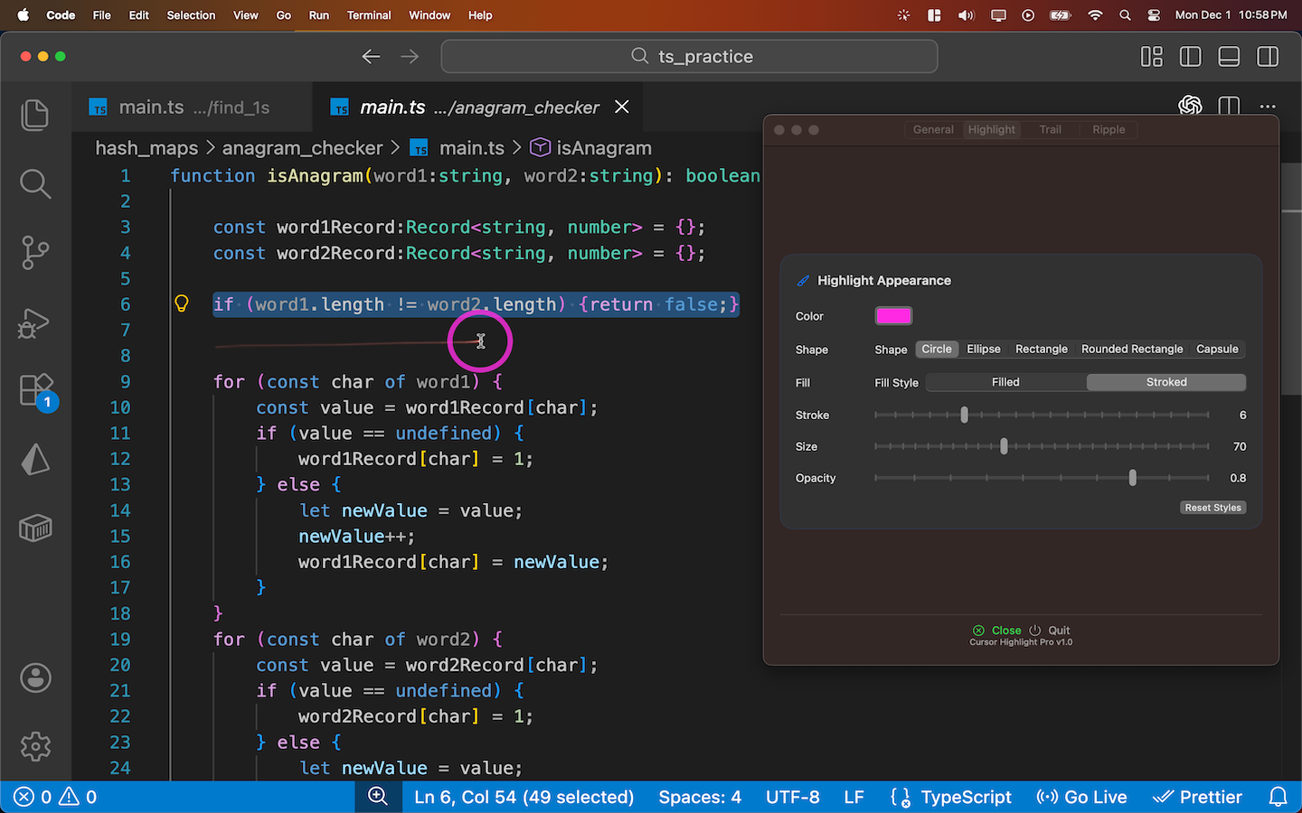Switch to the Trail tab in Highlight Pro
The width and height of the screenshot is (1302, 813).
[1049, 129]
